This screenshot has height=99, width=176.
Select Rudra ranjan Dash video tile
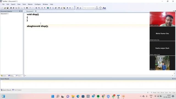pyautogui.click(x=162, y=48)
